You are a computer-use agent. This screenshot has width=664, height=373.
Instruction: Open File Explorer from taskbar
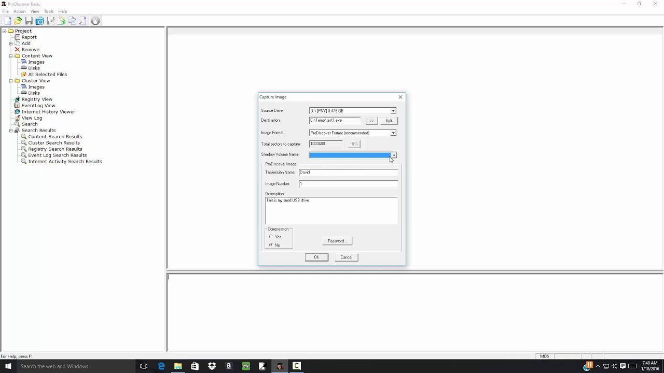[x=178, y=366]
